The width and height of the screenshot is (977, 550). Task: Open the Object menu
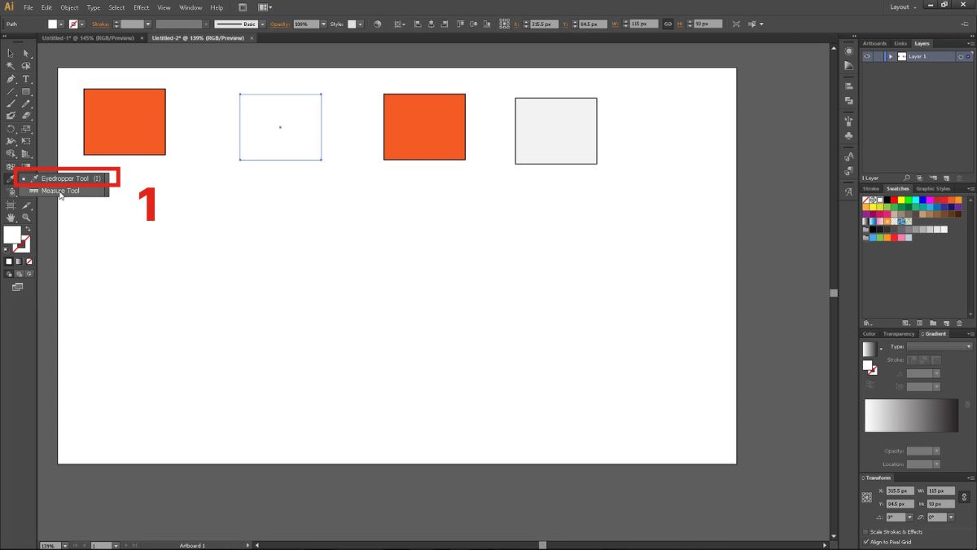(69, 7)
